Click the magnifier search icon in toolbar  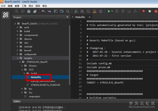68,11
